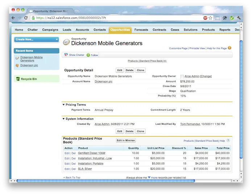Viewport: 252px width, 195px height.
Task: Go to the Leads tab
Action: (x=67, y=30)
